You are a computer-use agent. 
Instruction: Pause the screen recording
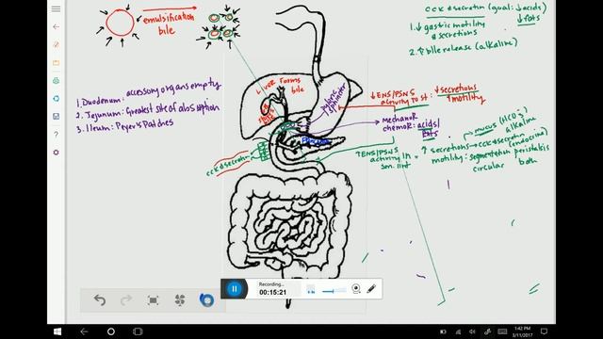[235, 289]
